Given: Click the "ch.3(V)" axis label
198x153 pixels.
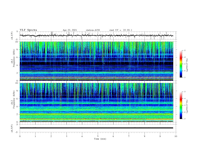Looking at the screenshot, I should pyautogui.click(x=12, y=128).
